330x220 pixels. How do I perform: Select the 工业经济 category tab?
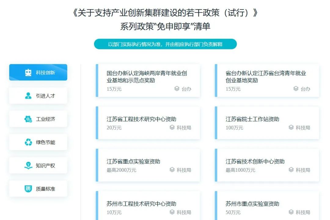pyautogui.click(x=38, y=119)
